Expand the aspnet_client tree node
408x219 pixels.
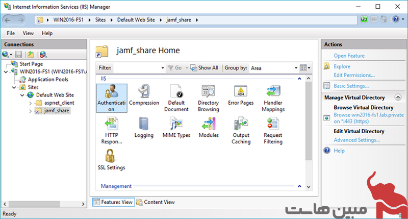[31, 103]
